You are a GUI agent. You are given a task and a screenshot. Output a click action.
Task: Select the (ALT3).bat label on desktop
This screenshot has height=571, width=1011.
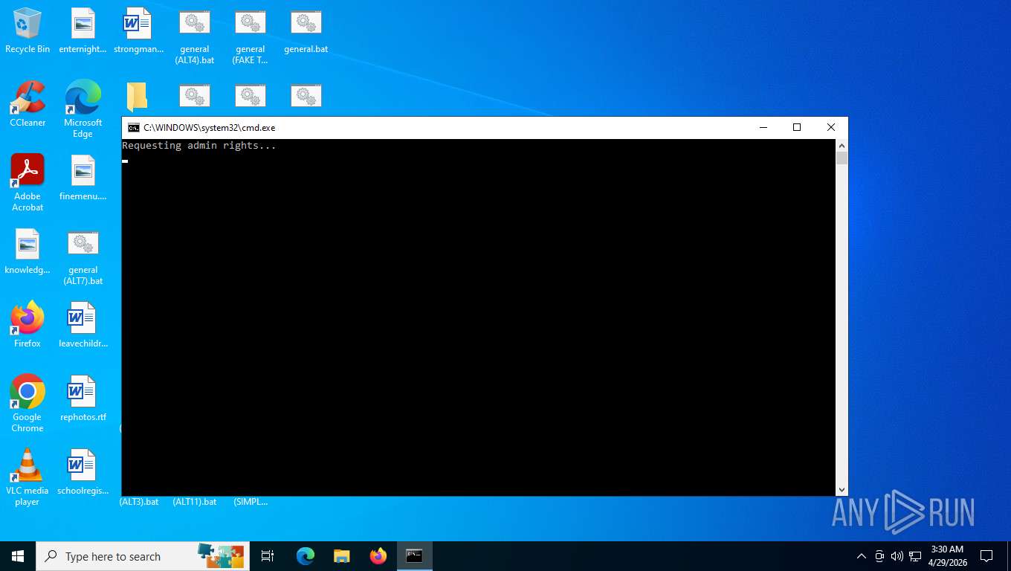[x=139, y=502]
